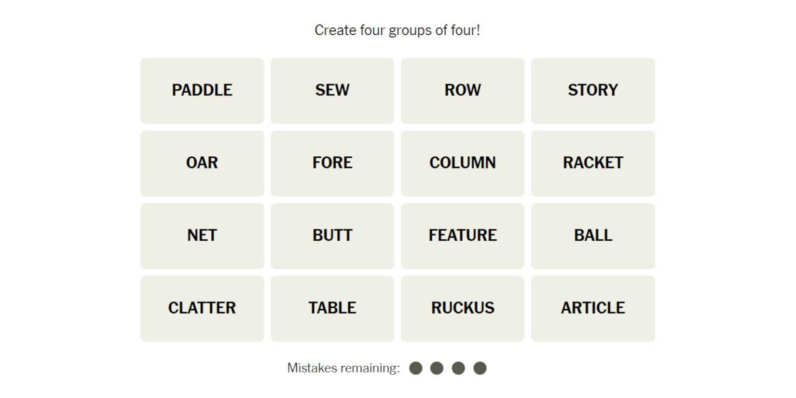796x398 pixels.
Task: Click the 'Mistakes remaining:' label
Action: tap(343, 368)
